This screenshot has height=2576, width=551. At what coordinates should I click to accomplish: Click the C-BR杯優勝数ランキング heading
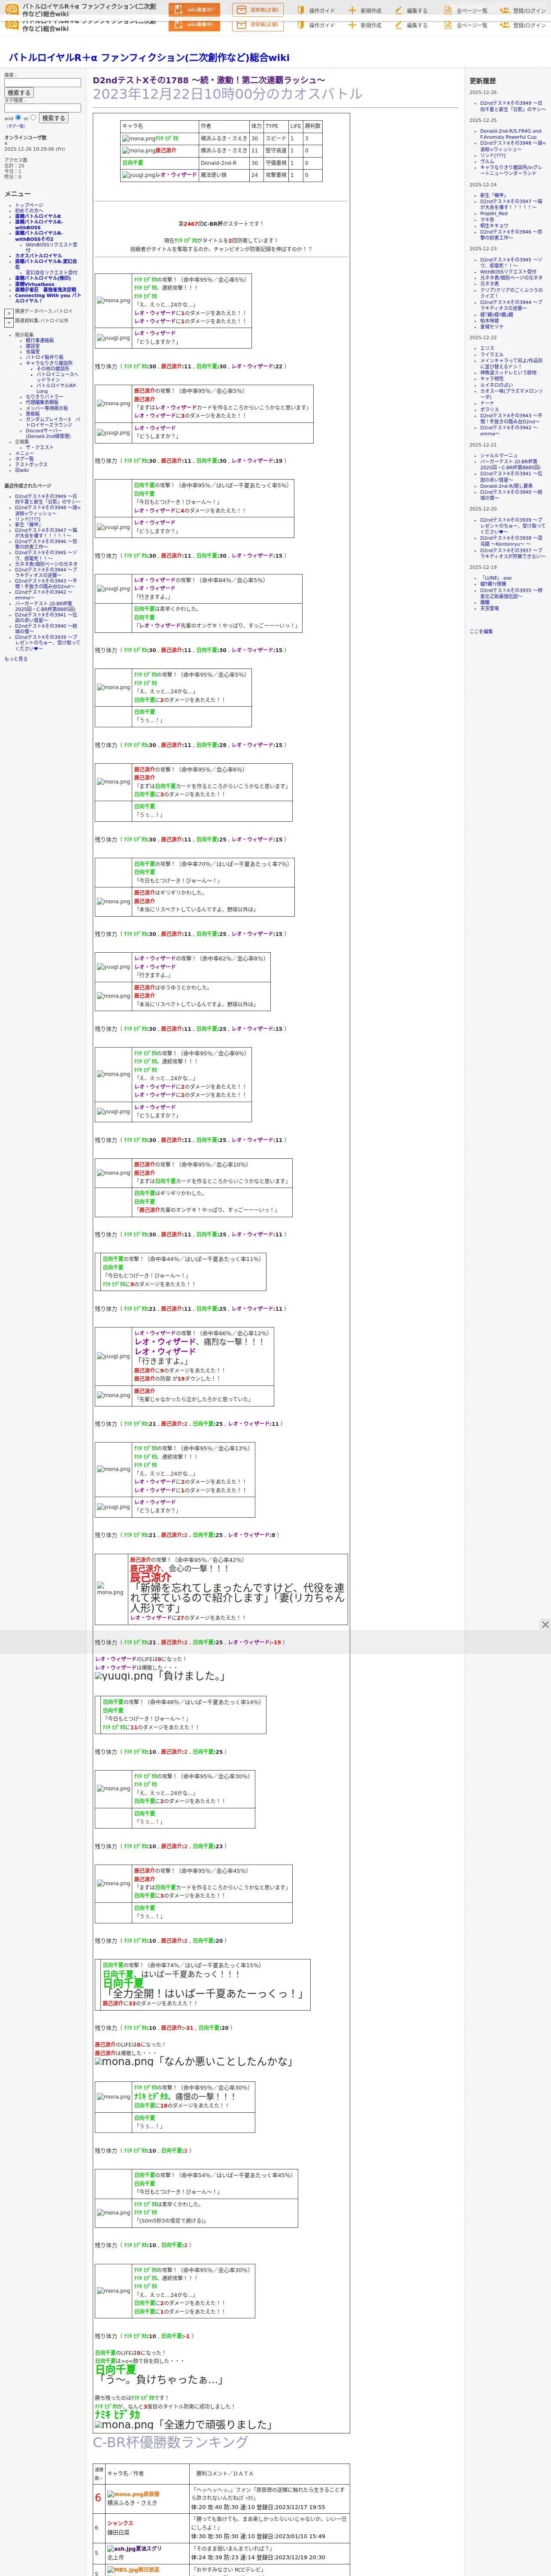click(170, 2442)
